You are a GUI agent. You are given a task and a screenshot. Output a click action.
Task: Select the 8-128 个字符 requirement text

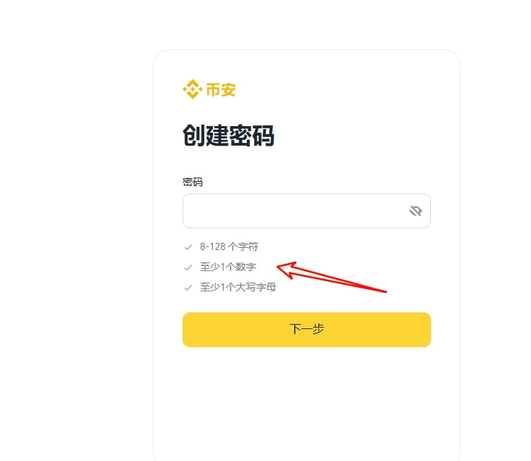point(229,246)
